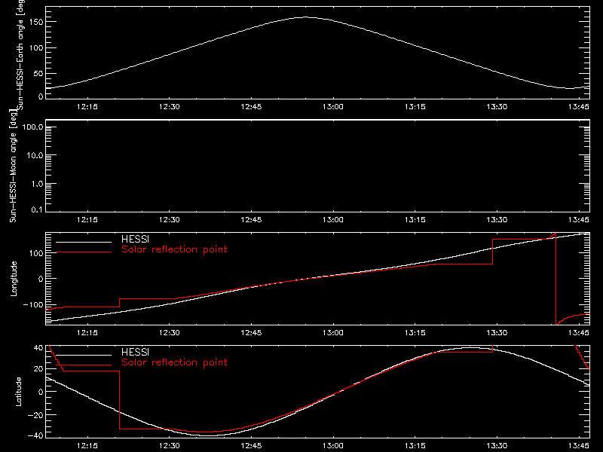Click the '100' tick on Longitude axis
Viewport: 603px width, 452px height.
click(x=36, y=253)
